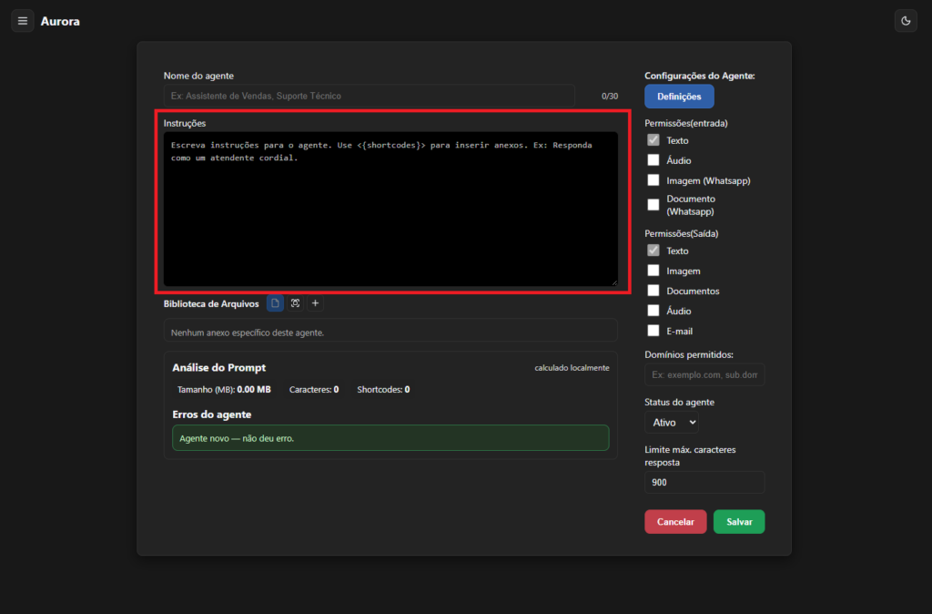Image resolution: width=932 pixels, height=614 pixels.
Task: Open the Status do agente dropdown
Action: click(672, 423)
